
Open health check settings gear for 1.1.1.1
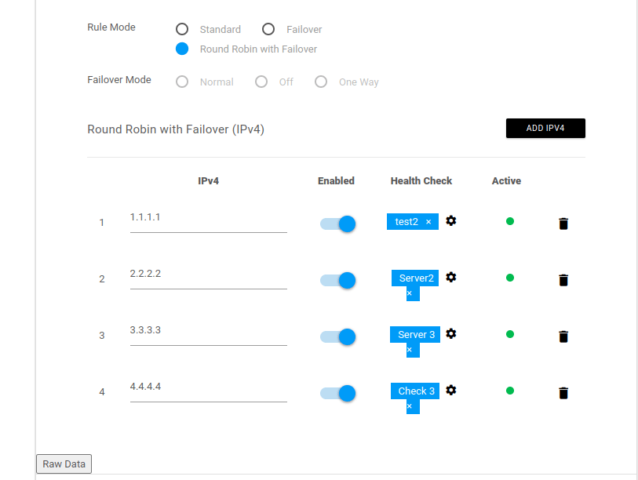[x=450, y=221]
